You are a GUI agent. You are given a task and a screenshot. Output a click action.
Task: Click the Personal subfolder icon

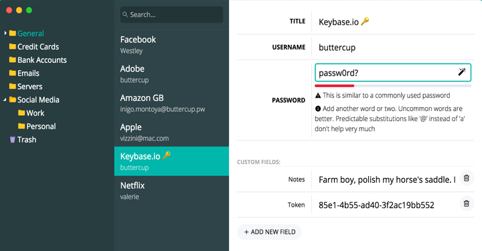coord(21,126)
